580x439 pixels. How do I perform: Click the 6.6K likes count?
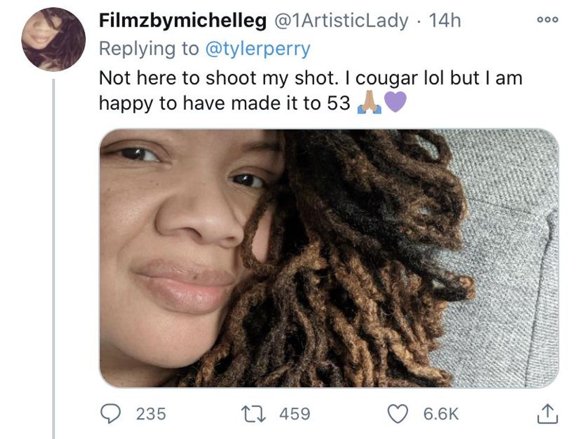(441, 414)
